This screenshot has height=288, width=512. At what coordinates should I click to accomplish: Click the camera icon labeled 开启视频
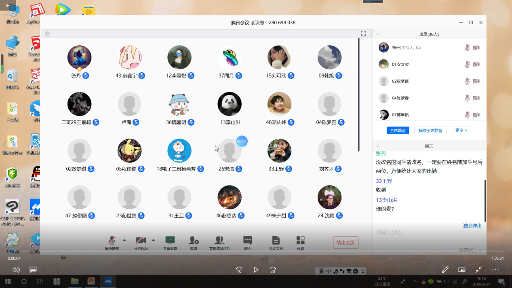tap(141, 240)
